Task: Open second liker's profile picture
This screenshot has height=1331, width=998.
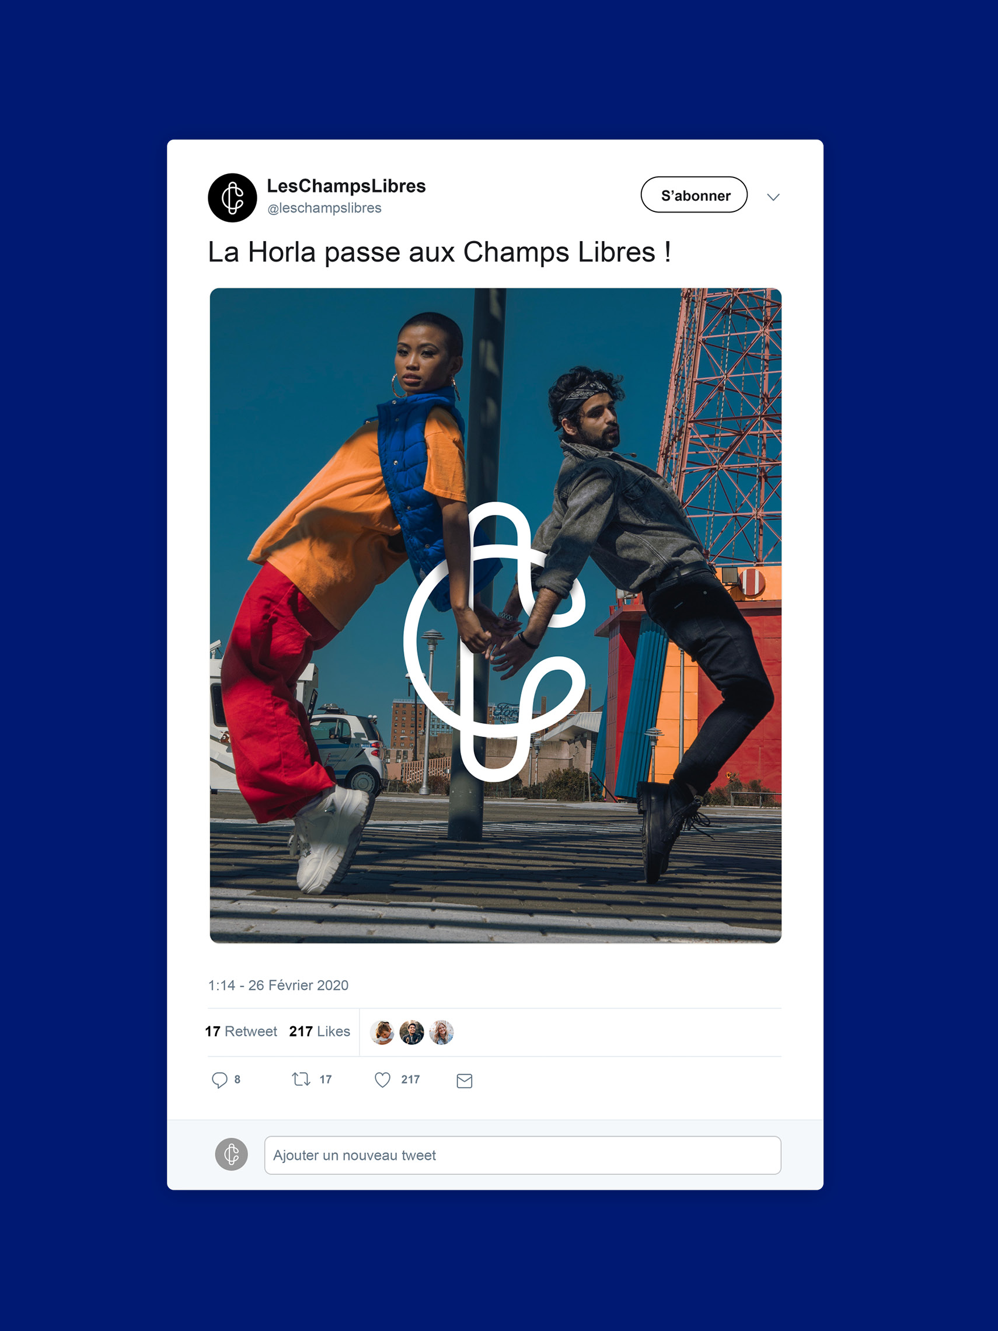Action: pyautogui.click(x=412, y=1033)
